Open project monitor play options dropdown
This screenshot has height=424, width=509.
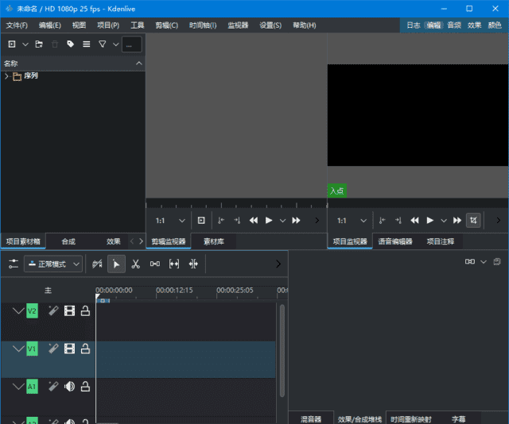[444, 221]
